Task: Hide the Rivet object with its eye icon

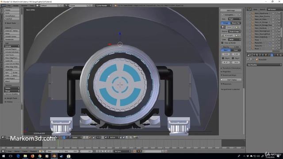Action: point(273,49)
